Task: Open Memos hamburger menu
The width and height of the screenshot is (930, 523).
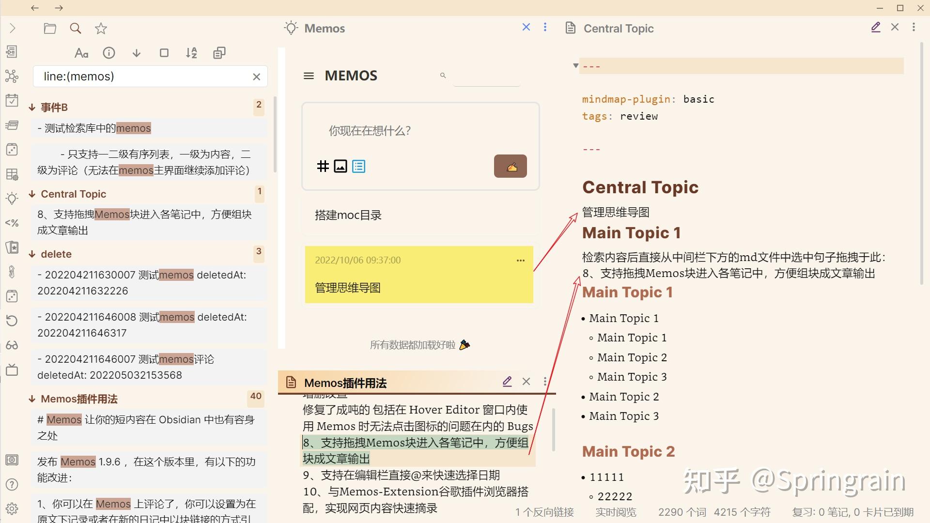Action: 309,76
